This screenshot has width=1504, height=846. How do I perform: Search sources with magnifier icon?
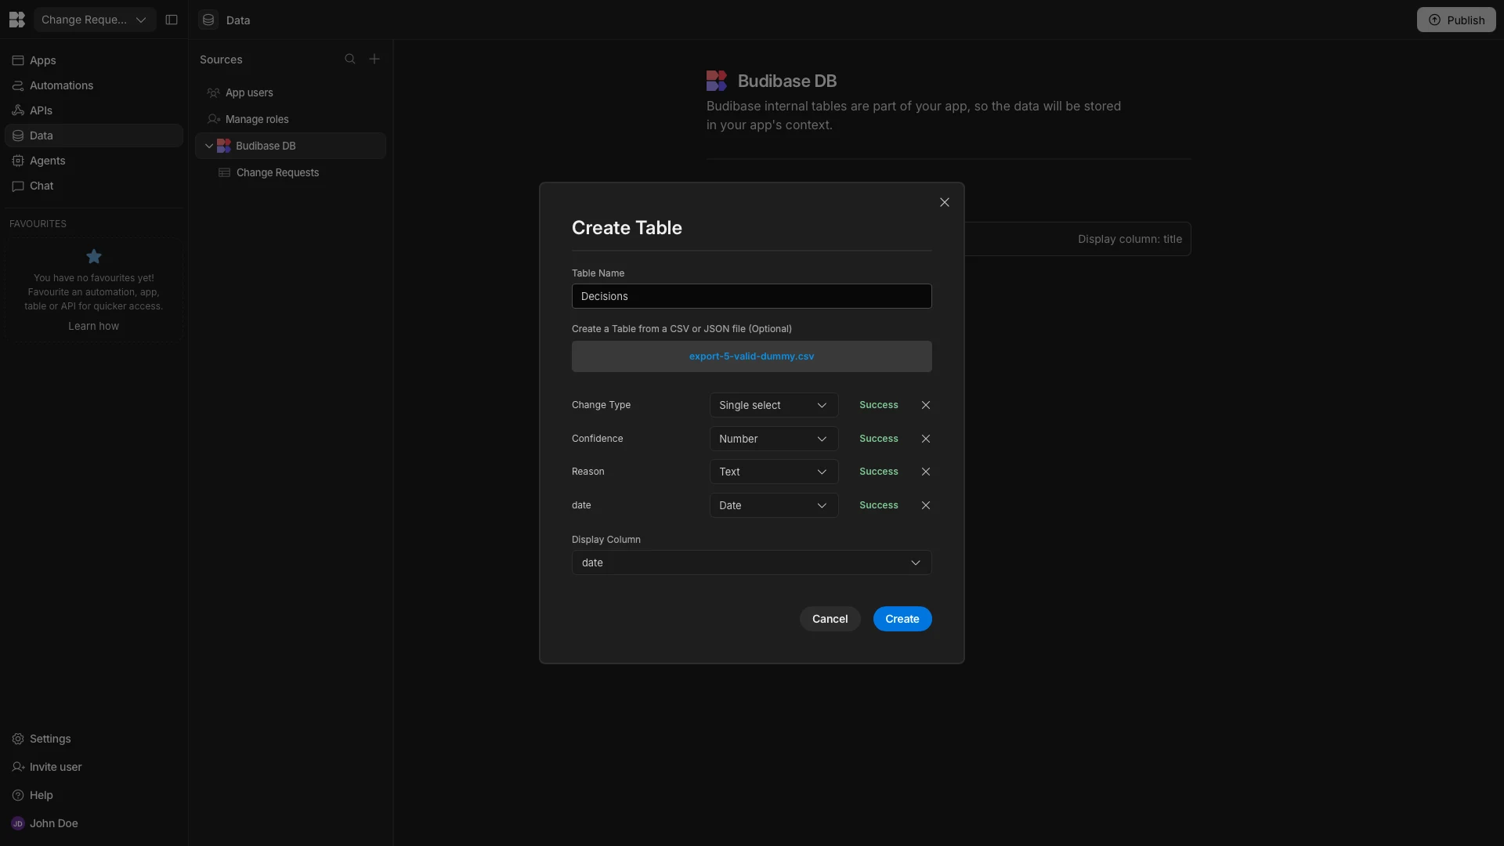pos(350,59)
